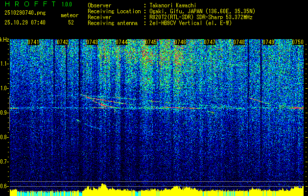The width and height of the screenshot is (308, 196).
Task: Click the 0.6 frequency axis label
Action: coord(4,185)
